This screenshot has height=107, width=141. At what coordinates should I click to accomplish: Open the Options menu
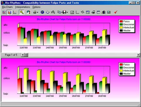pos(36,7)
